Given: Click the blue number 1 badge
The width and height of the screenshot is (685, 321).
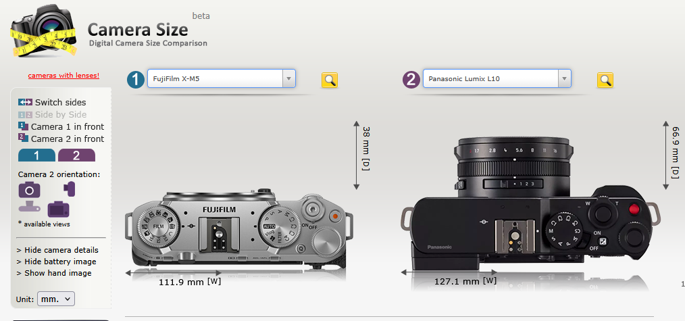Looking at the screenshot, I should (x=135, y=80).
